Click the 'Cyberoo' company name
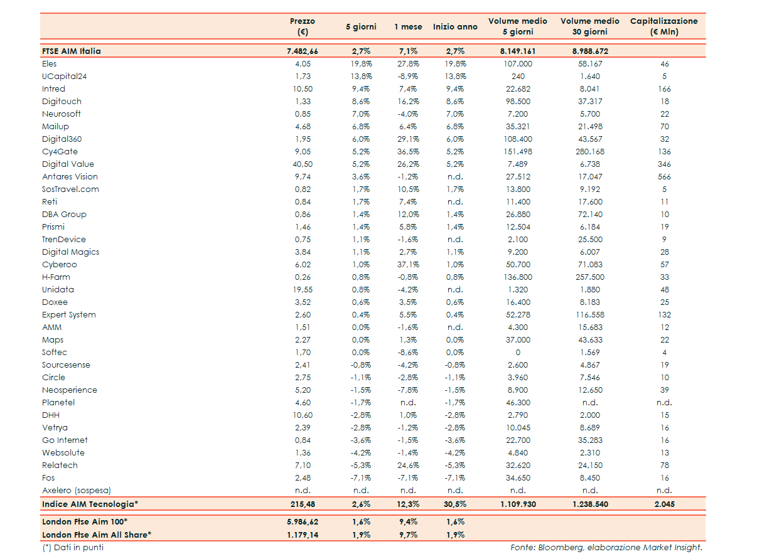 pos(60,265)
